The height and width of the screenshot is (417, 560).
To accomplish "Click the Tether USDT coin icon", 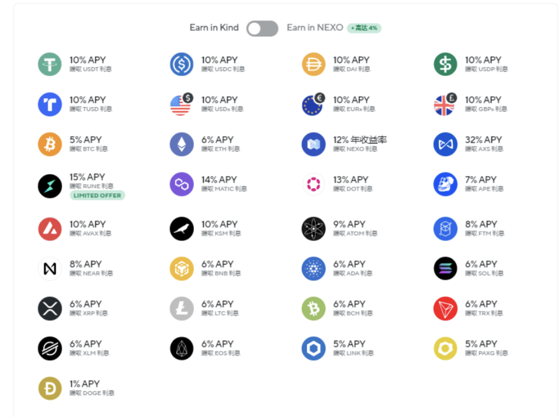I will (50, 64).
